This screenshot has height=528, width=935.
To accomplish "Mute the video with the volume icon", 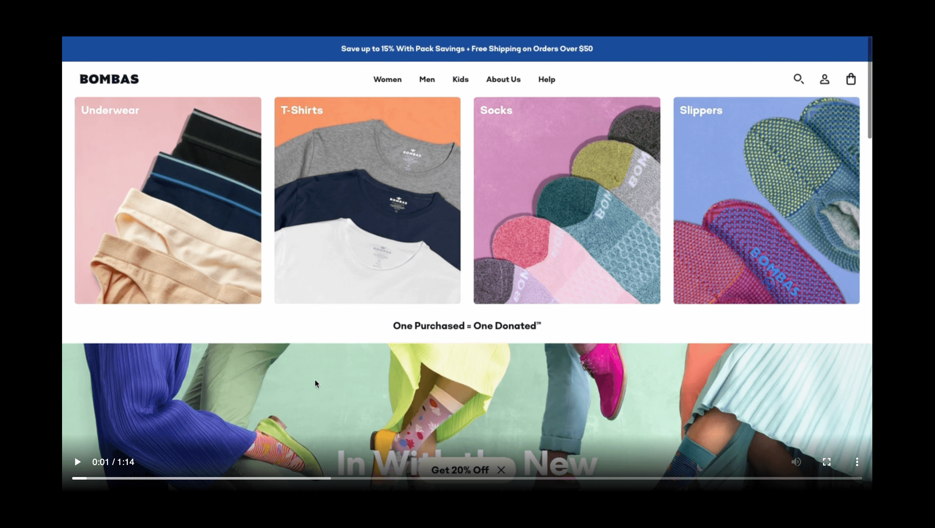I will 796,462.
